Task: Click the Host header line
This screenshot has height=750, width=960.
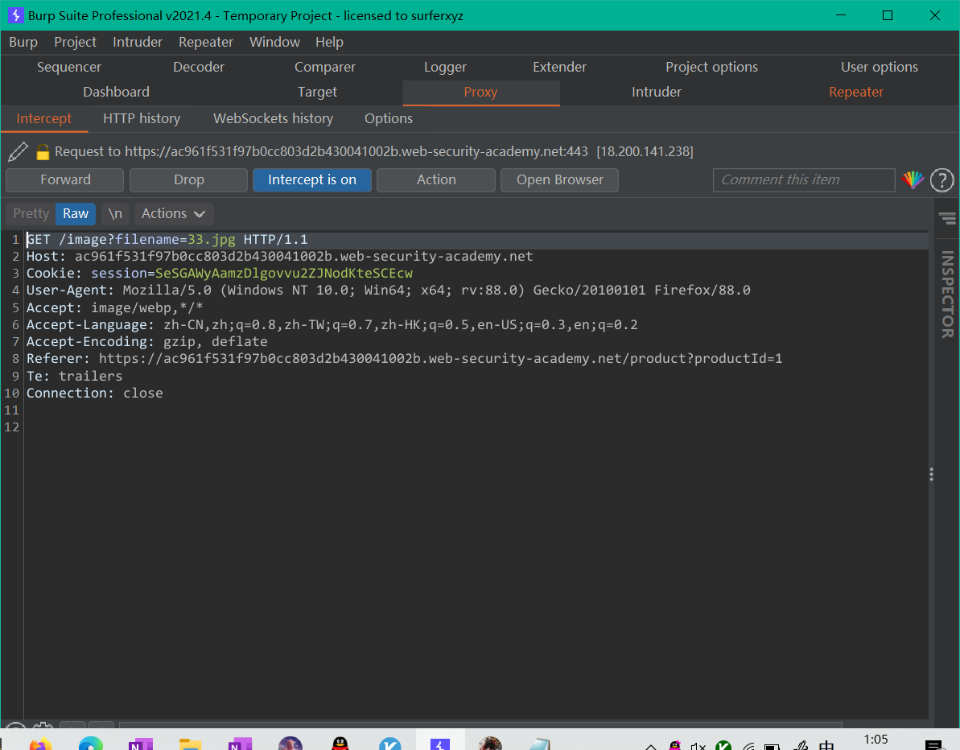Action: click(279, 257)
